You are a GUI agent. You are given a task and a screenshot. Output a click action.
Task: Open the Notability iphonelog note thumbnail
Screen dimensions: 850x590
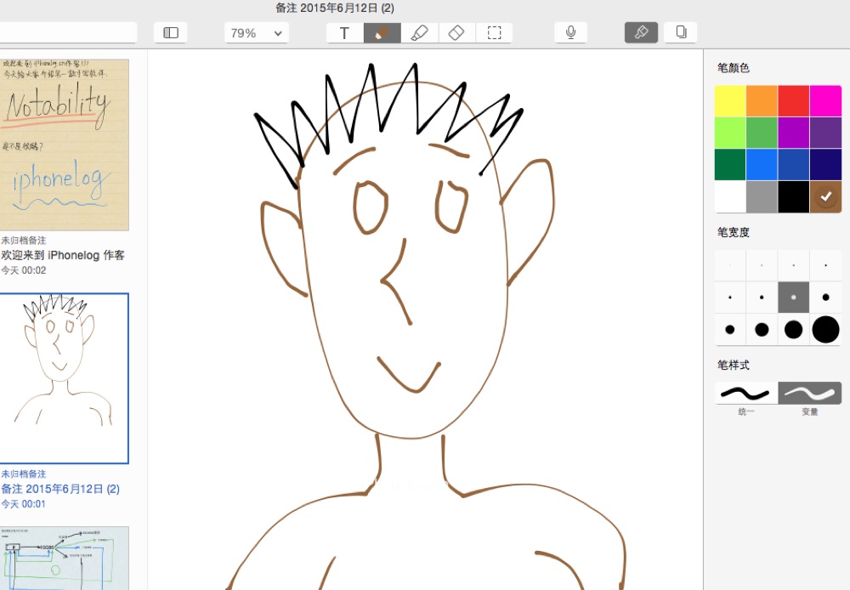[65, 145]
